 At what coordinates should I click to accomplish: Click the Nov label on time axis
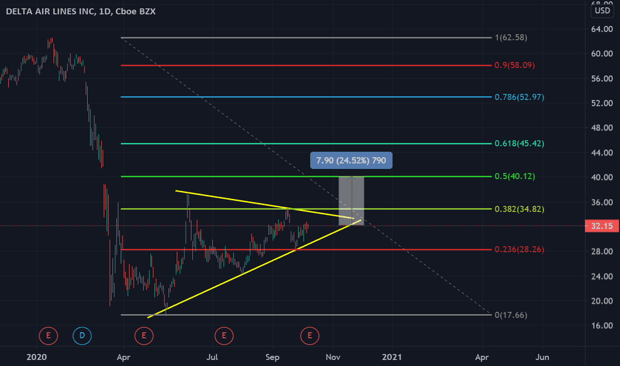click(x=333, y=357)
